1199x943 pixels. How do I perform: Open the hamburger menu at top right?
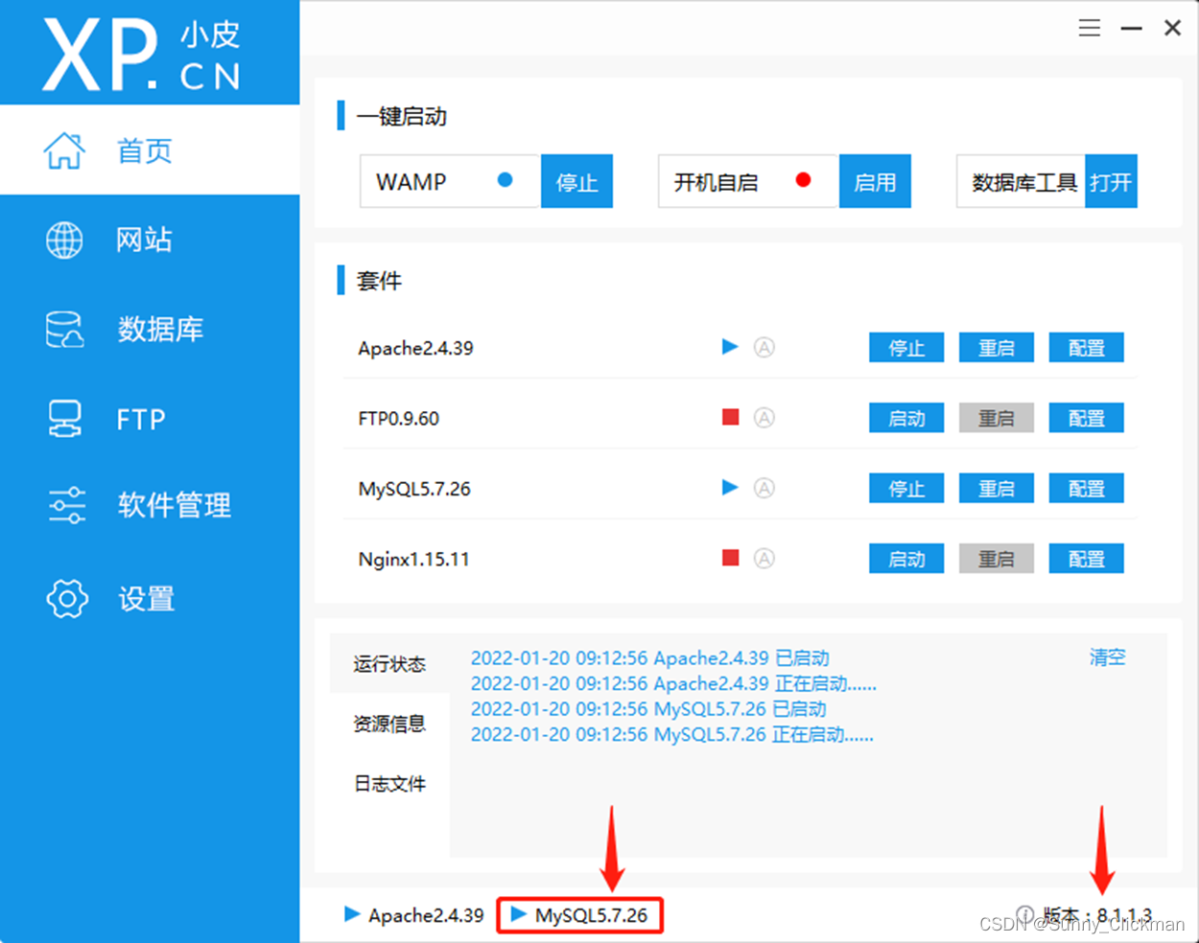pos(1089,28)
